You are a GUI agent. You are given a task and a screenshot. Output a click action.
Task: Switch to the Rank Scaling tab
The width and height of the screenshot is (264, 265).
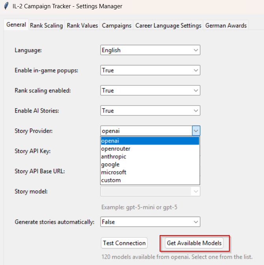pos(46,25)
